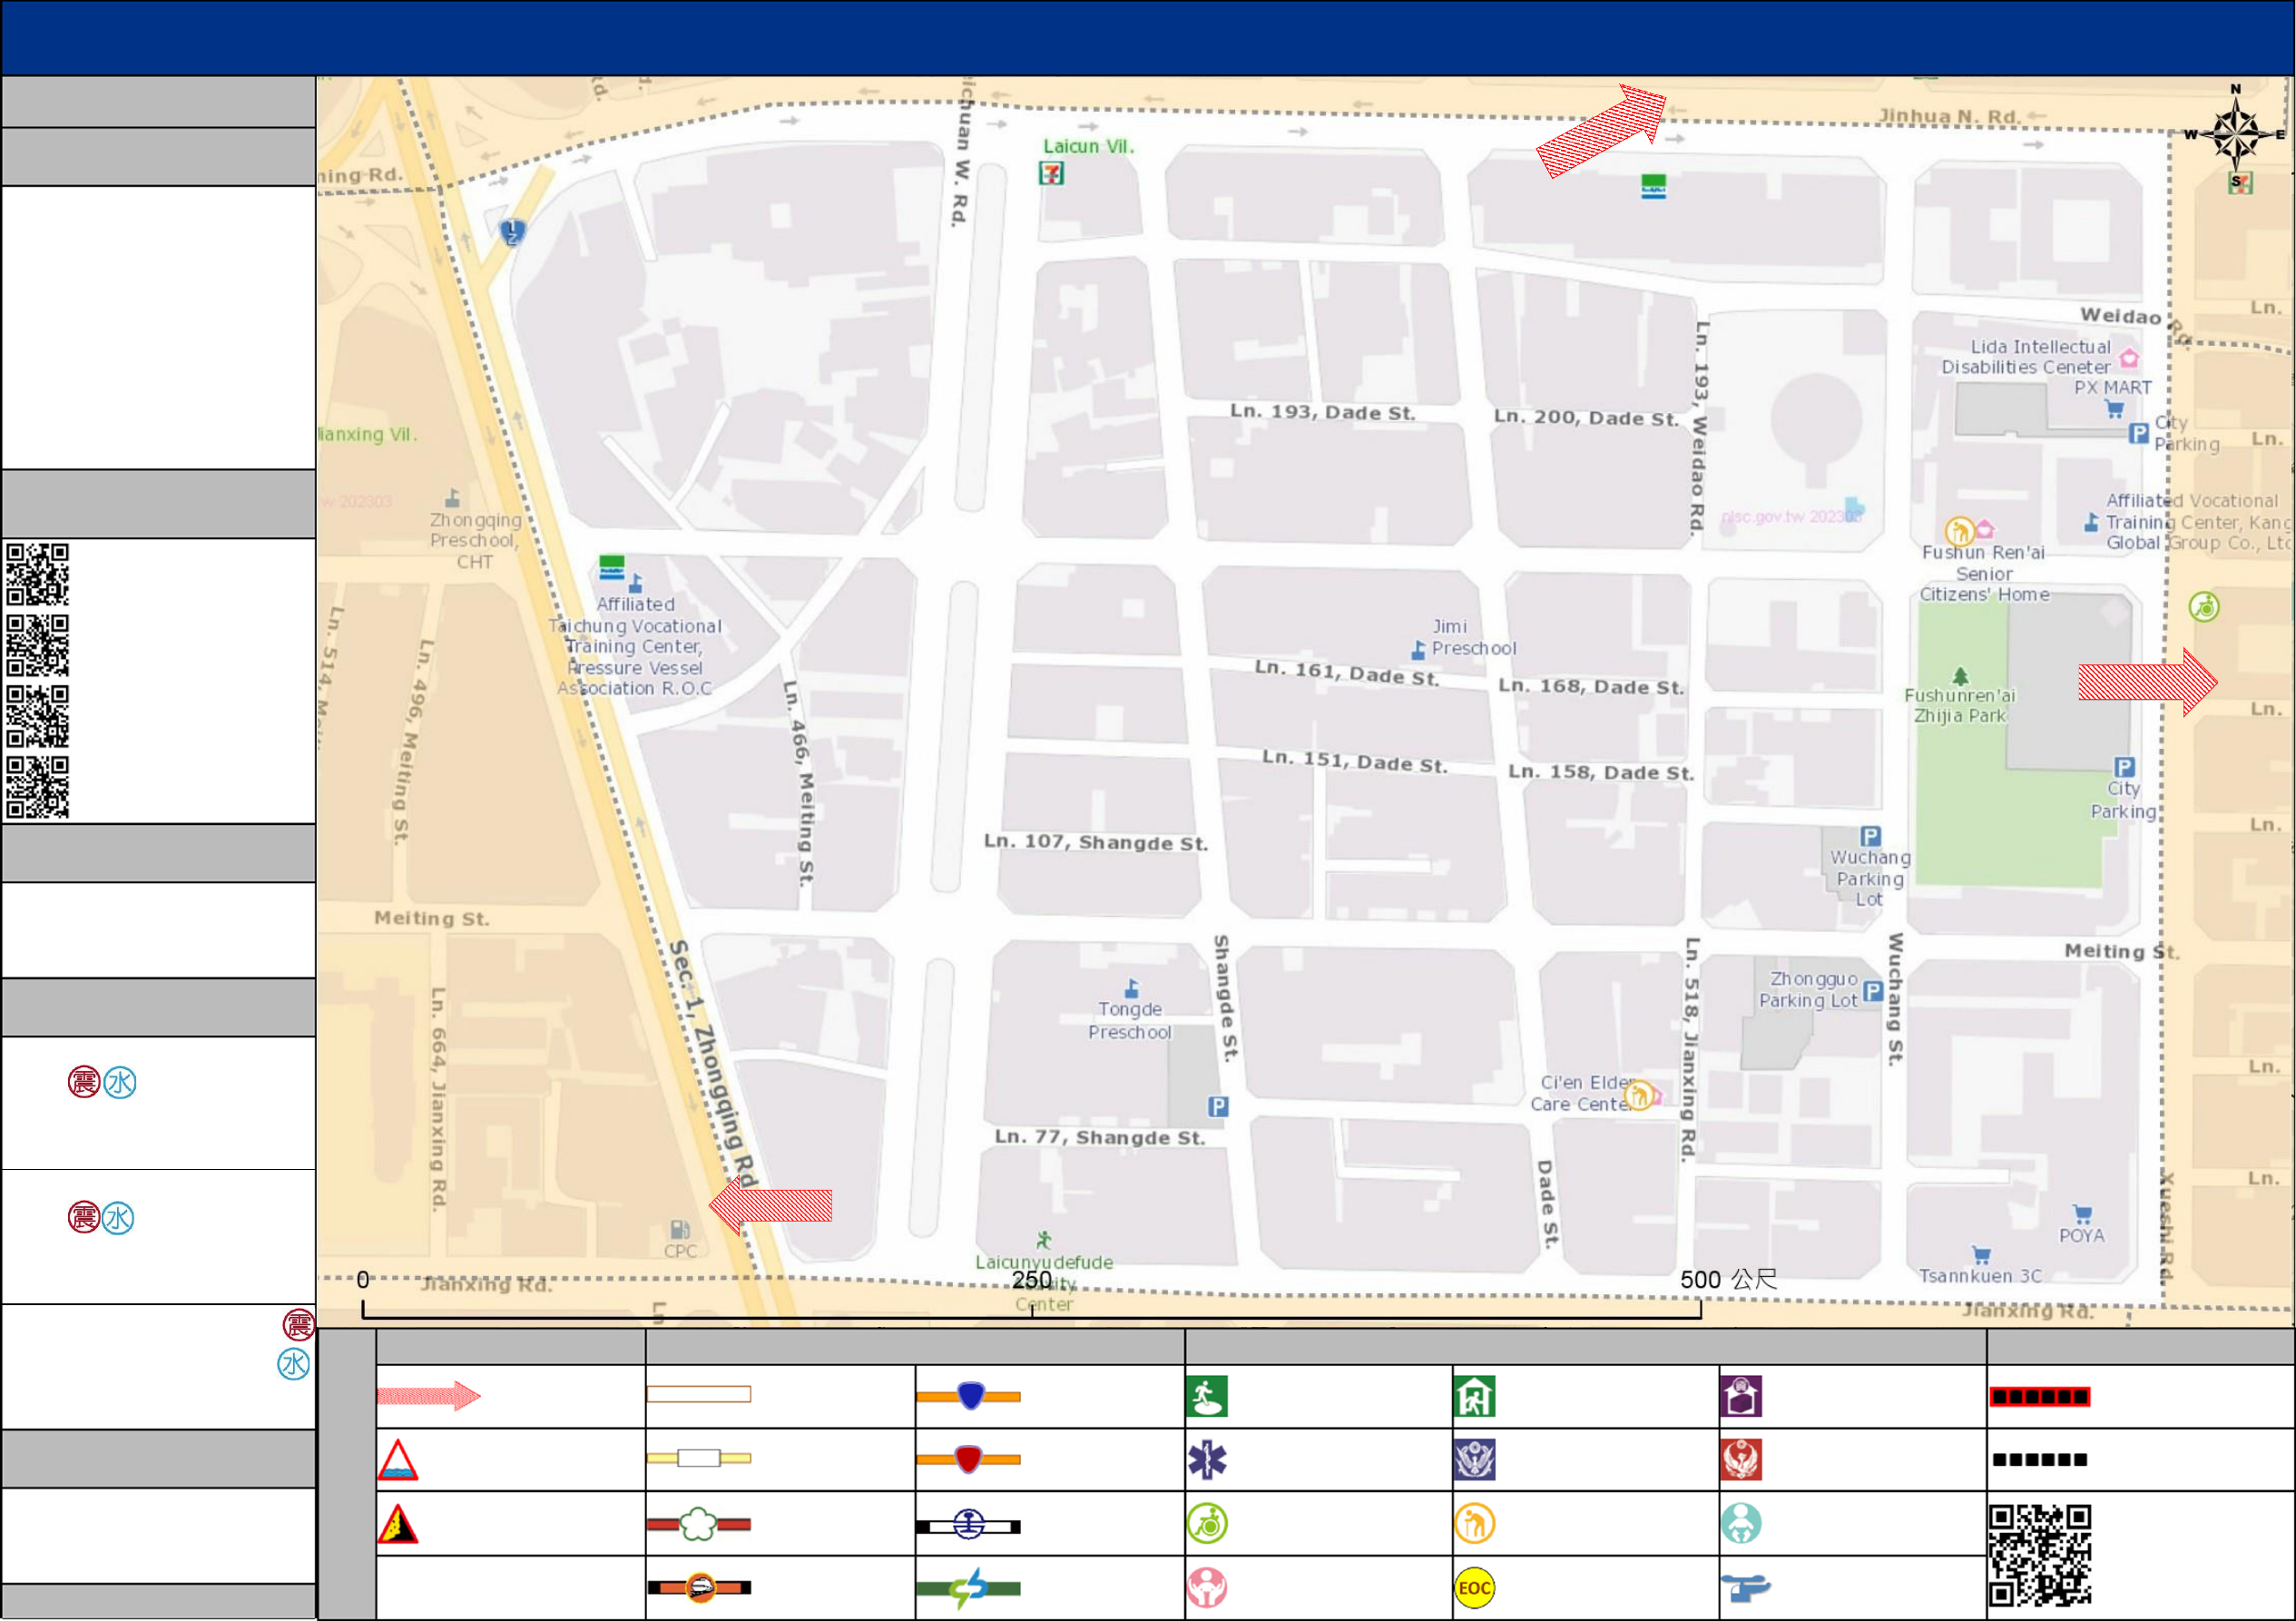
Task: Click the legend green metro lightning line symbol
Action: point(969,1588)
